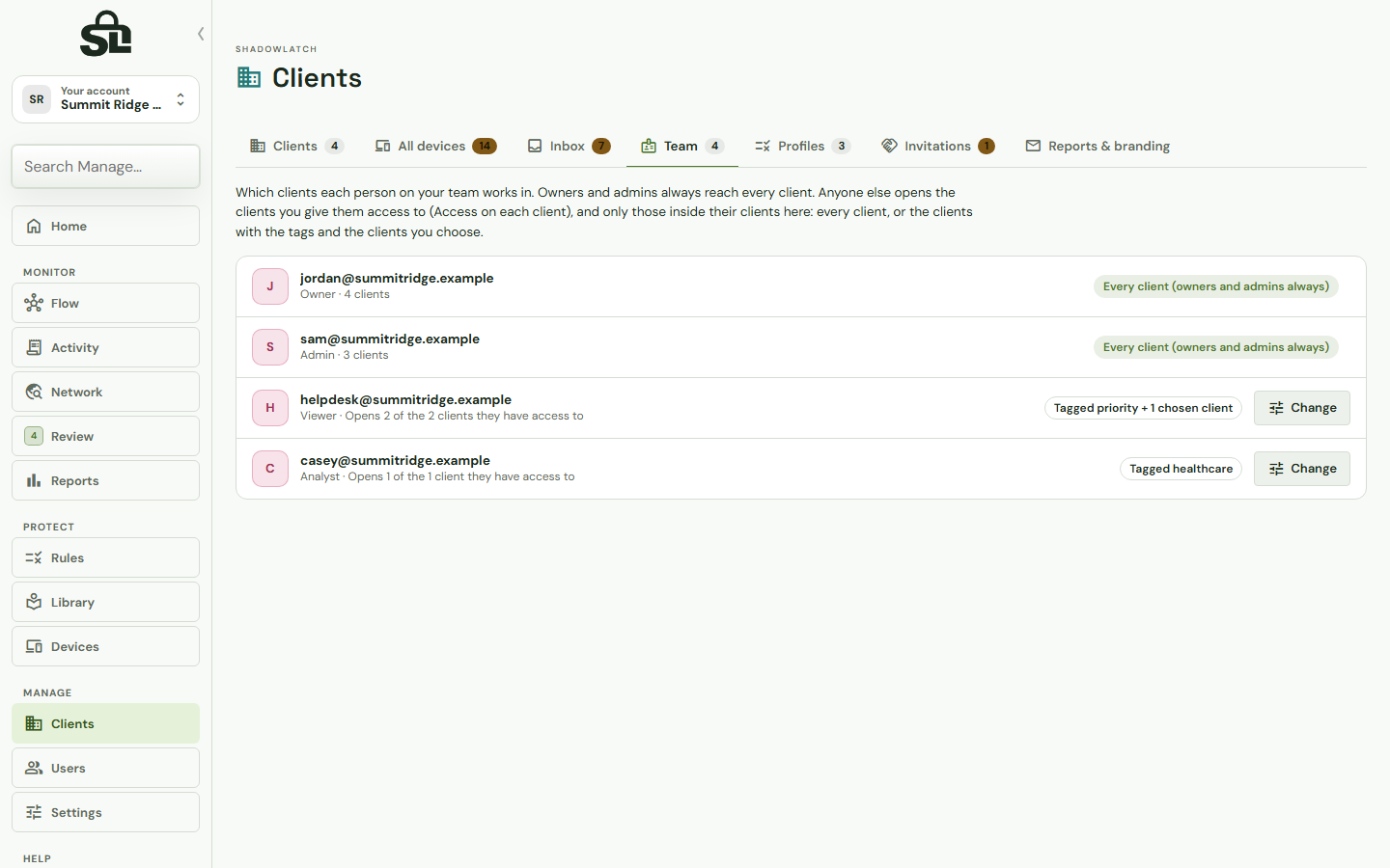
Task: Open the Flow monitor page
Action: tap(105, 303)
